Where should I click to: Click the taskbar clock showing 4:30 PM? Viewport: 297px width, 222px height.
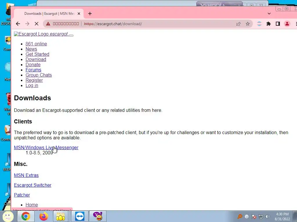[x=282, y=217]
